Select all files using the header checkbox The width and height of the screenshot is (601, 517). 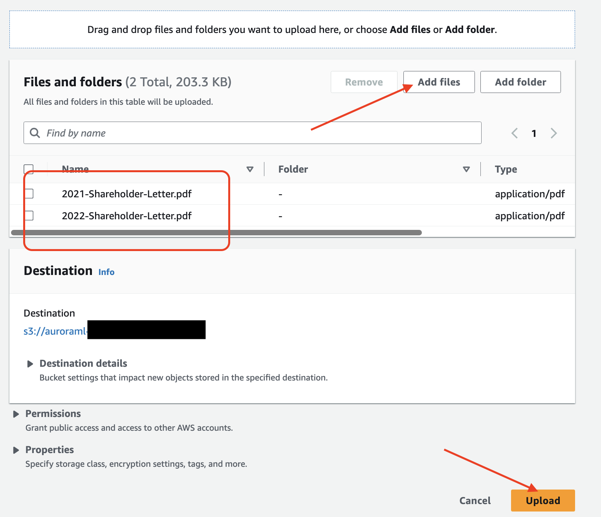28,168
